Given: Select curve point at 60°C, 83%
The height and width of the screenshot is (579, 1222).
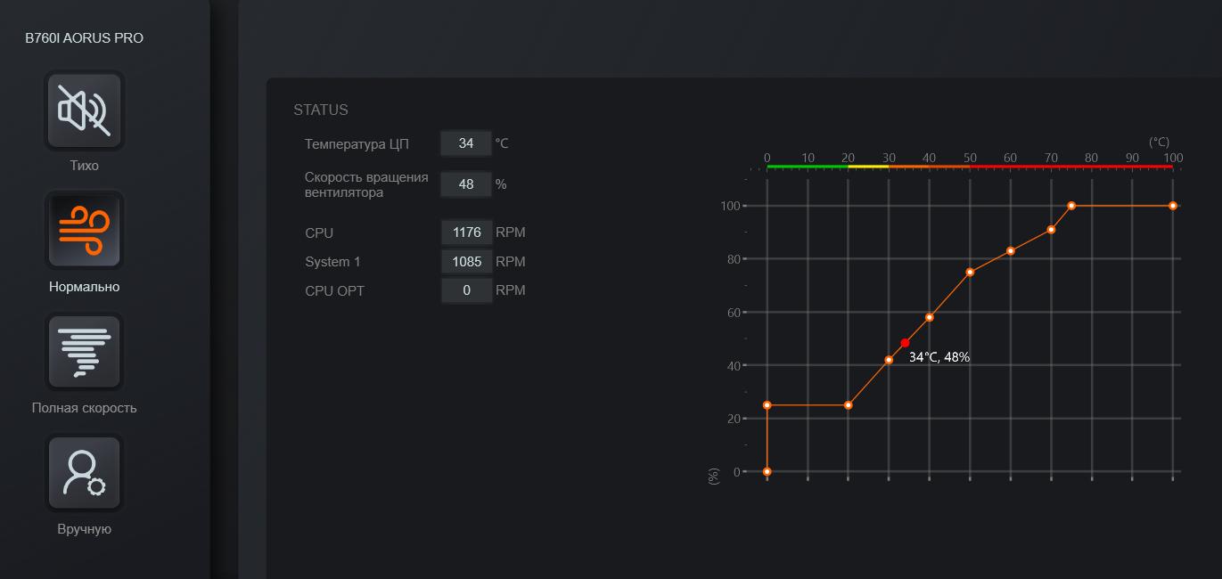Looking at the screenshot, I should pyautogui.click(x=1011, y=251).
